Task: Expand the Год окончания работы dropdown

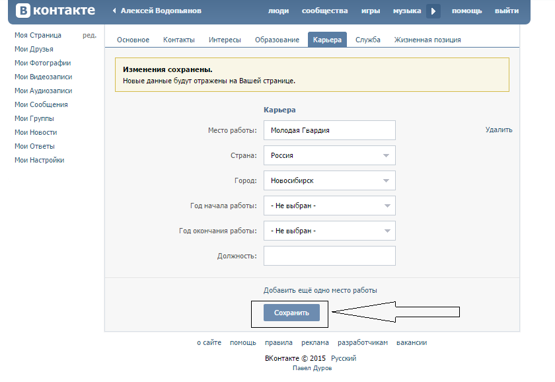Action: pyautogui.click(x=329, y=231)
